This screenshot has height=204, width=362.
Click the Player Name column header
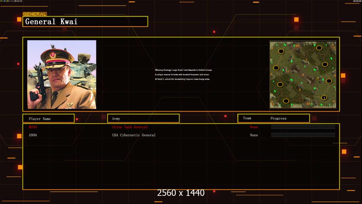49,119
